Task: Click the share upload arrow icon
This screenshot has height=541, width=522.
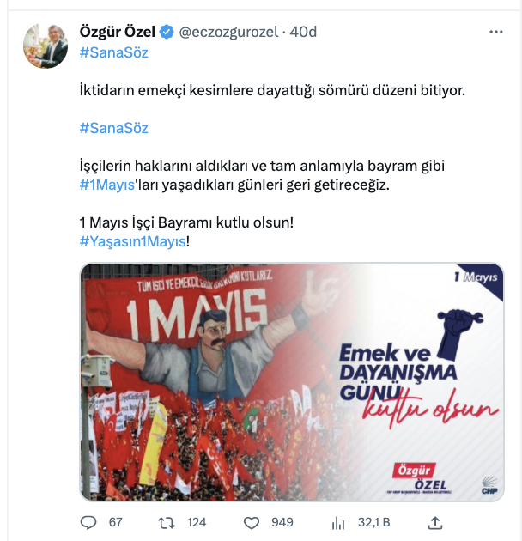Action: pyautogui.click(x=435, y=523)
